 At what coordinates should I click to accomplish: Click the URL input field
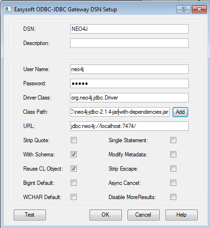pyautogui.click(x=129, y=126)
